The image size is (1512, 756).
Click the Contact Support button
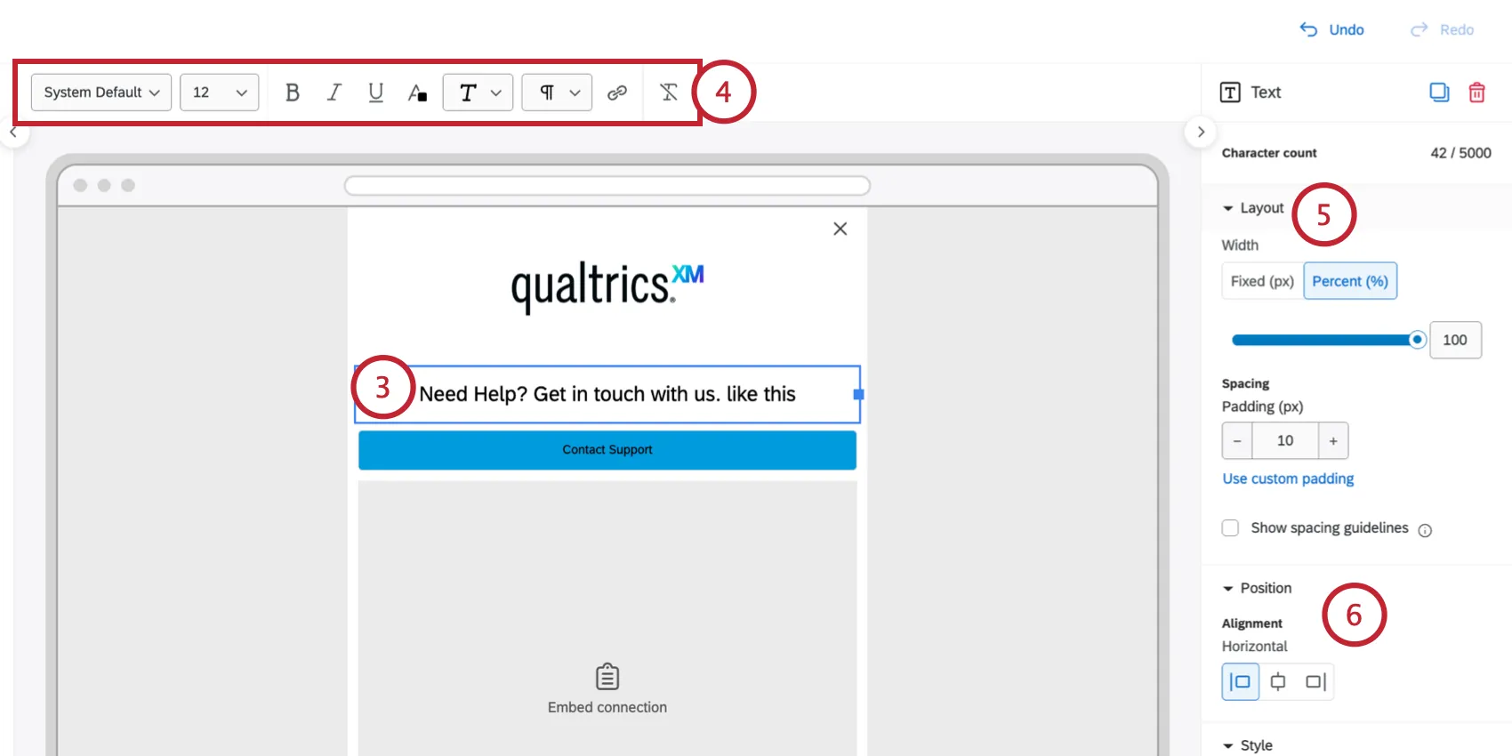click(607, 450)
